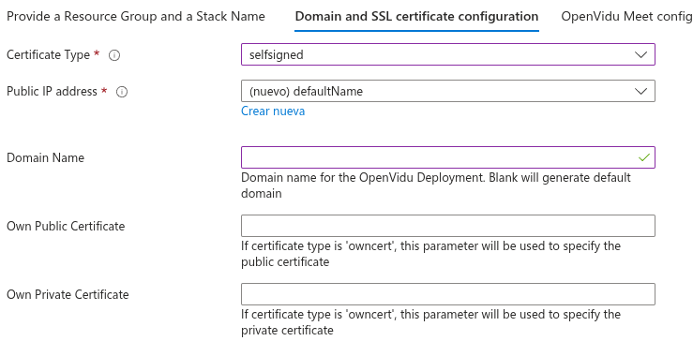Screen dimensions: 693x356
Task: Open the Public IP address info icon
Action: [122, 92]
